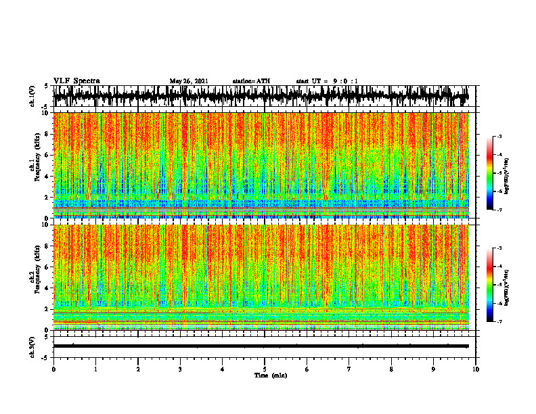Click the ch.1 colorbar "log(PSD)" label
The height and width of the screenshot is (414, 536).
(x=507, y=176)
